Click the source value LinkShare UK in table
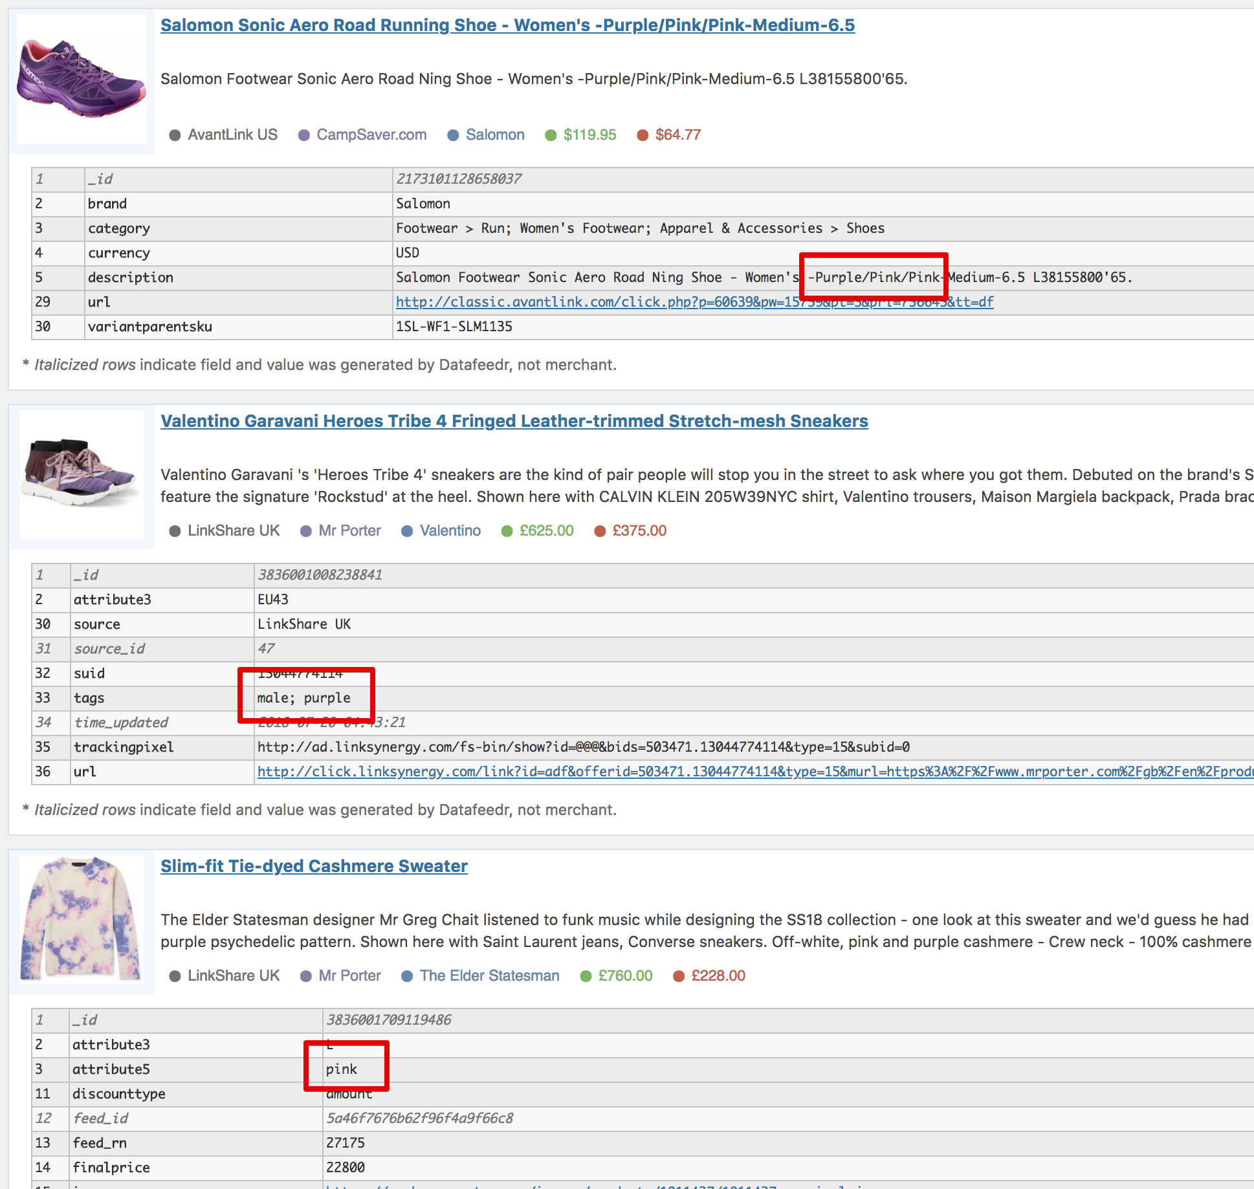Screen dimensions: 1254x1189 click(x=304, y=624)
